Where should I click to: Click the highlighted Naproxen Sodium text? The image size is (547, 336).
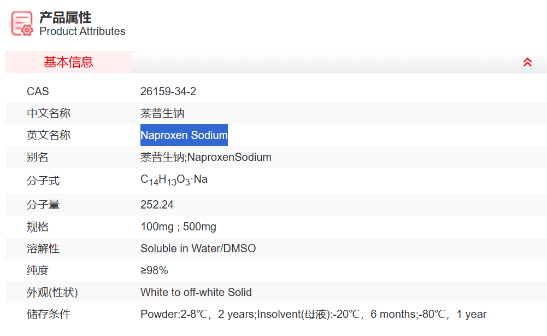(x=184, y=135)
